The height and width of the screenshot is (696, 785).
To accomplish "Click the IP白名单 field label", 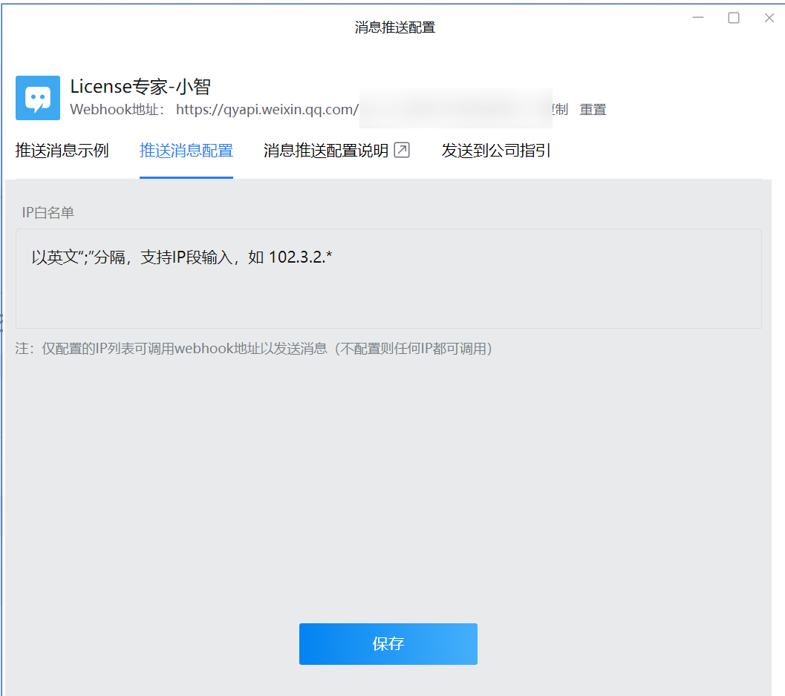I will pyautogui.click(x=48, y=213).
